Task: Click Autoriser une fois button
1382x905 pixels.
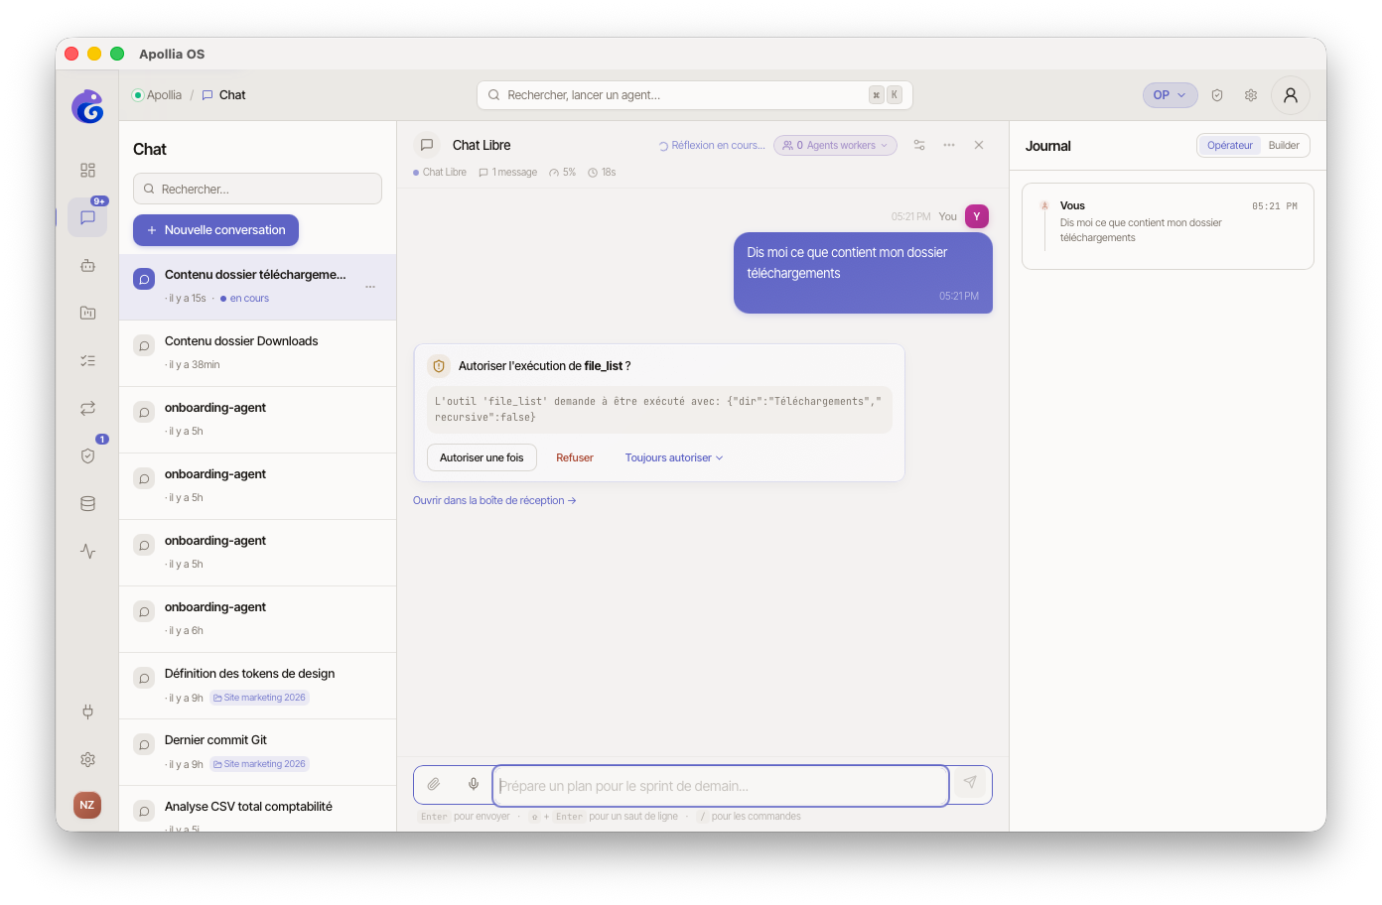Action: point(482,457)
